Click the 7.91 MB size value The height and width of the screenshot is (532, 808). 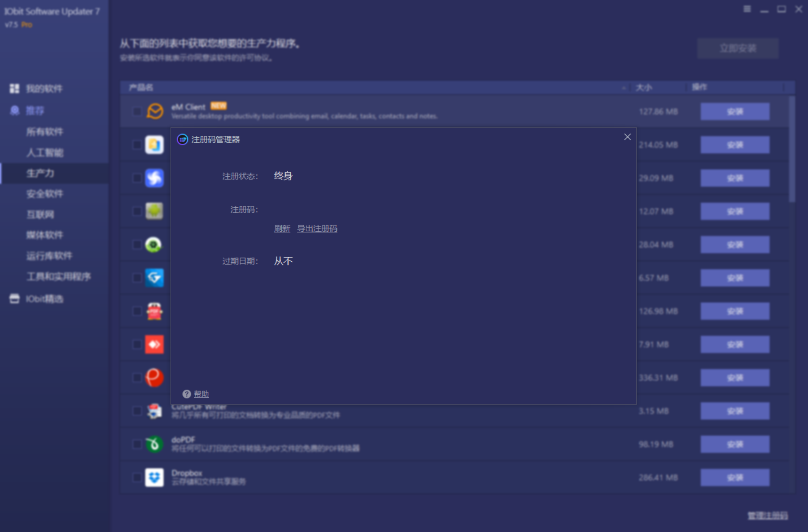(x=654, y=345)
